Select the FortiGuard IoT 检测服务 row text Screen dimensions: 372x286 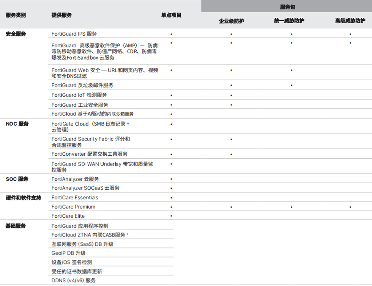[x=79, y=95]
